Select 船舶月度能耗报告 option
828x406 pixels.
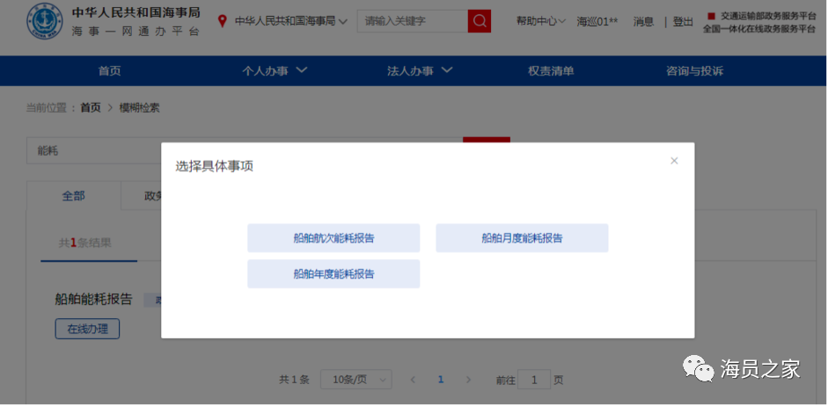pyautogui.click(x=522, y=238)
